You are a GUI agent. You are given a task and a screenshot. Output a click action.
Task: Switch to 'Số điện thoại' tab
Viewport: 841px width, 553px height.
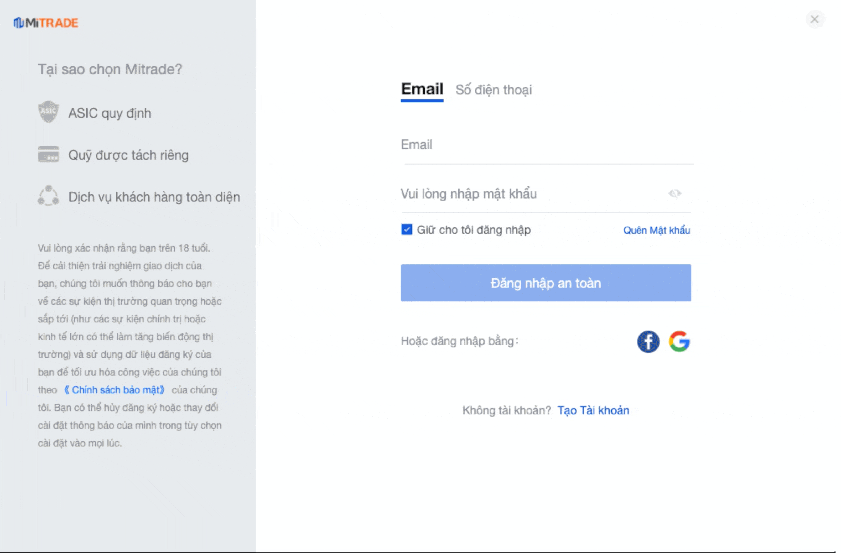(493, 90)
